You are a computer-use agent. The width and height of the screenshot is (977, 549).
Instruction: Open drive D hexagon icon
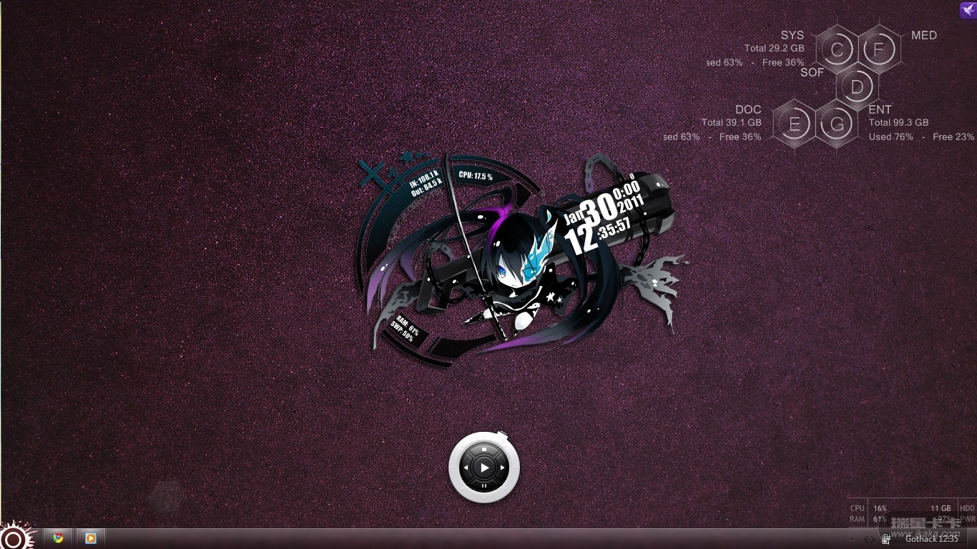tap(857, 86)
